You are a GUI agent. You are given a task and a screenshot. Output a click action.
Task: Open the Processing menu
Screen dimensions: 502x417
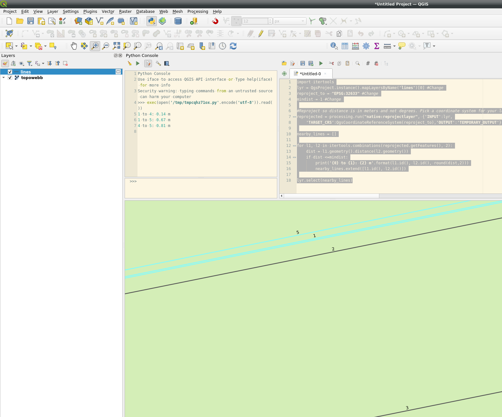tap(198, 11)
